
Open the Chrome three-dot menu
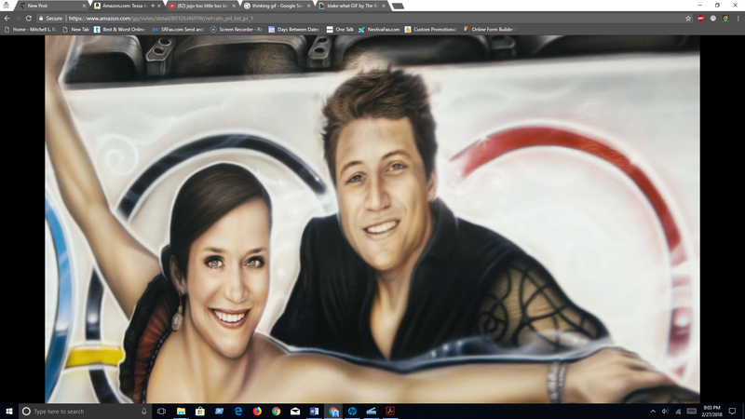(738, 18)
